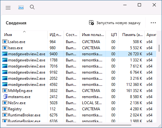162x128 pixels.
Task: Click icon of msedgewebview2.exe PID 7016
Action: click(x=5, y=66)
